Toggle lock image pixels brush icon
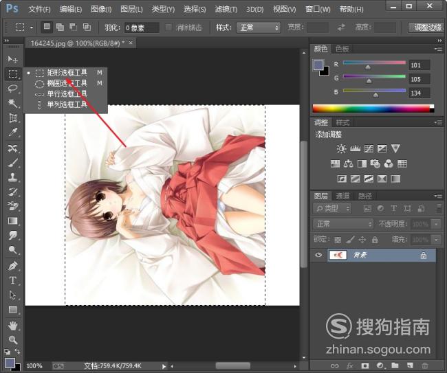 pyautogui.click(x=350, y=240)
